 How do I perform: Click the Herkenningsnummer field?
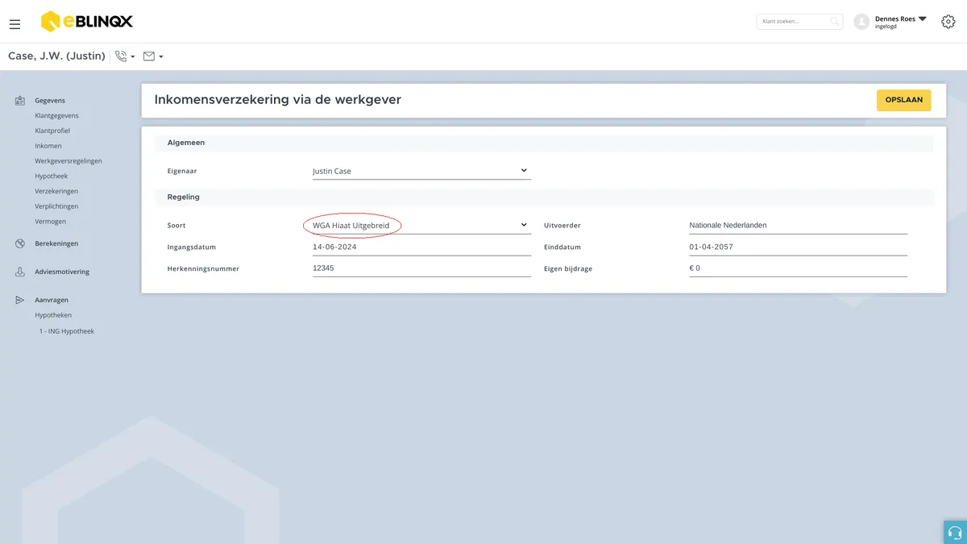click(x=421, y=268)
